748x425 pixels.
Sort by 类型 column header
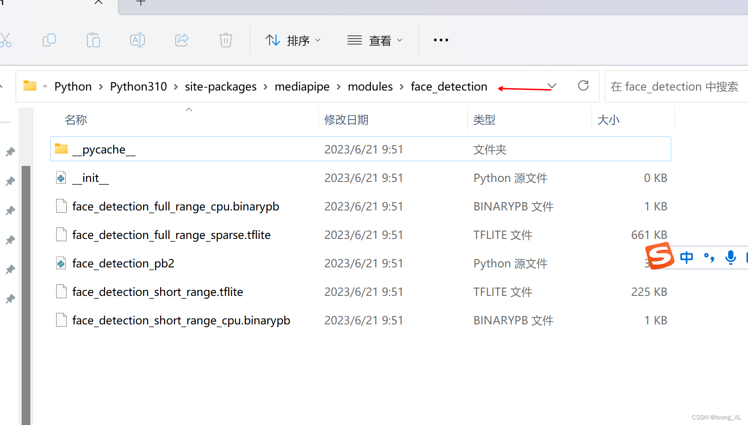[484, 120]
